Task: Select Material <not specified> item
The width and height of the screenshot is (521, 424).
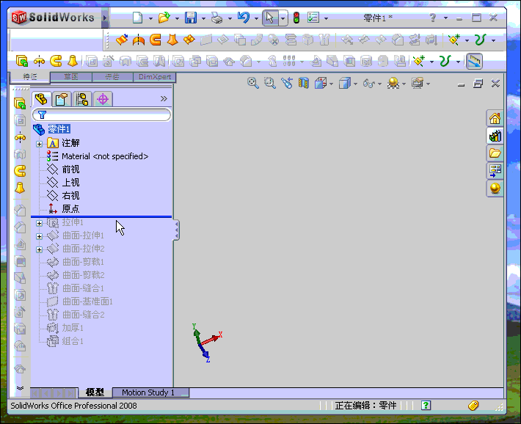Action: 105,156
